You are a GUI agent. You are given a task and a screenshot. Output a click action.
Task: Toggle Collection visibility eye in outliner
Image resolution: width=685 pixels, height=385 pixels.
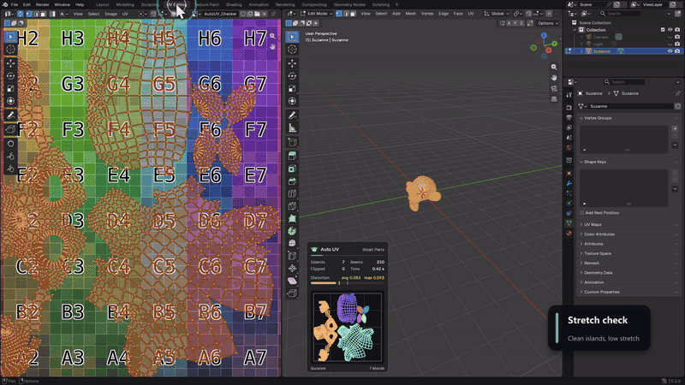point(670,30)
